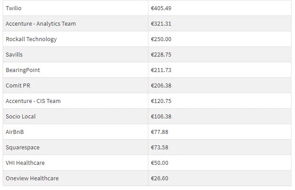The width and height of the screenshot is (295, 190).
Task: Click the €73.58 amount for Squarespace
Action: tap(159, 148)
